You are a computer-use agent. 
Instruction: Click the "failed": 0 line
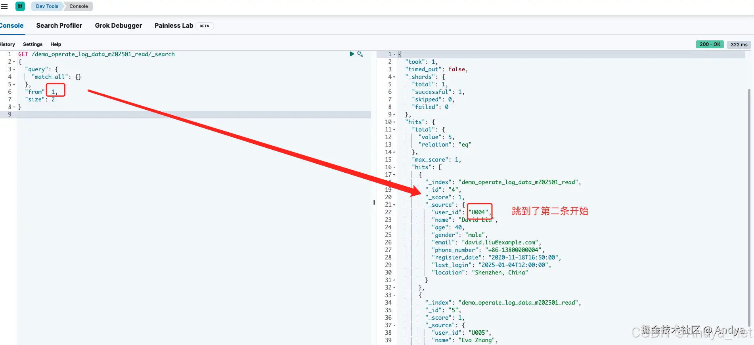pos(430,107)
